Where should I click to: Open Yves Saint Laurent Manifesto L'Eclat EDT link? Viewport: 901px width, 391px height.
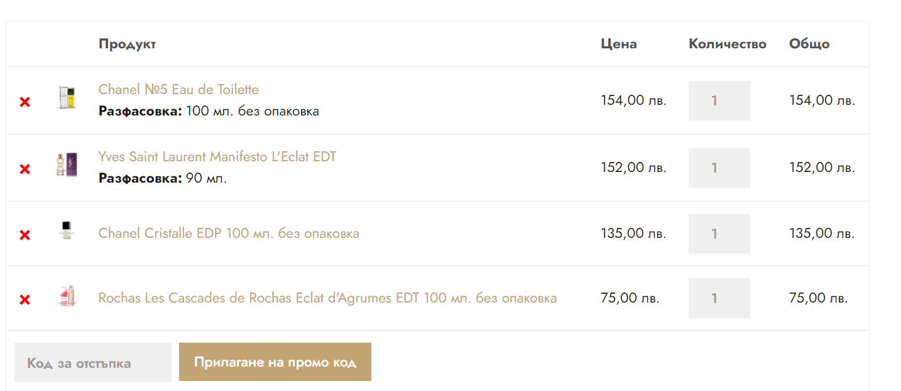tap(217, 157)
